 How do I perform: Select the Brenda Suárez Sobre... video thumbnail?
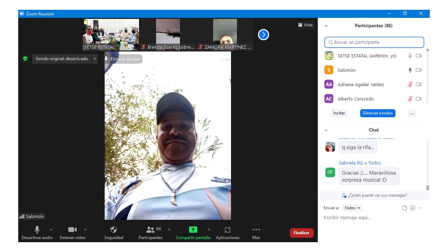tap(168, 35)
